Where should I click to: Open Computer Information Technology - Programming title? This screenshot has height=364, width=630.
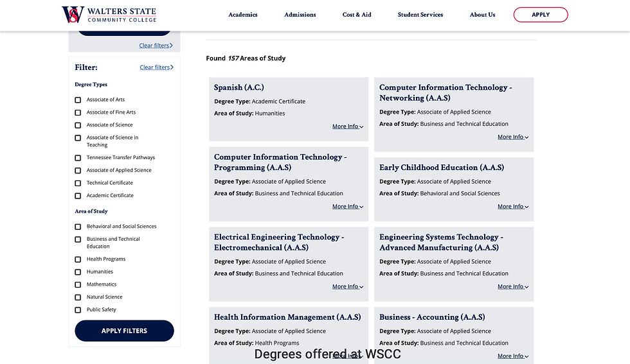pos(280,162)
